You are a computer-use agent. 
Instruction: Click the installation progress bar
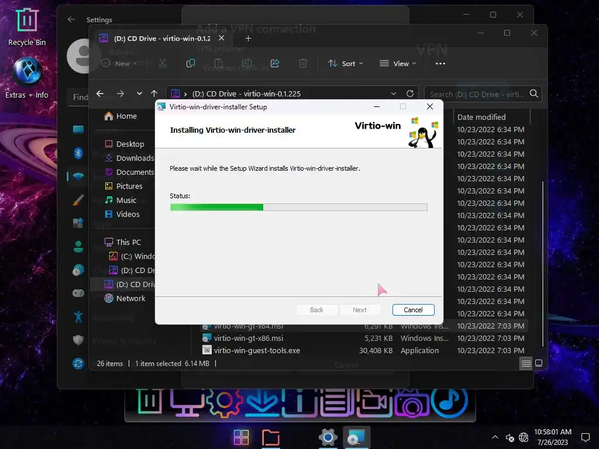pos(299,208)
